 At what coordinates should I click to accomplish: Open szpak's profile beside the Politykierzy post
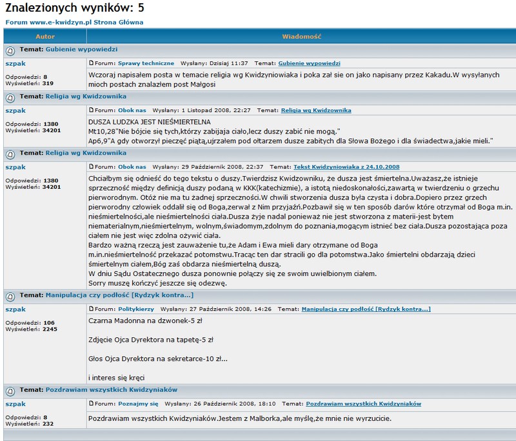pos(15,309)
